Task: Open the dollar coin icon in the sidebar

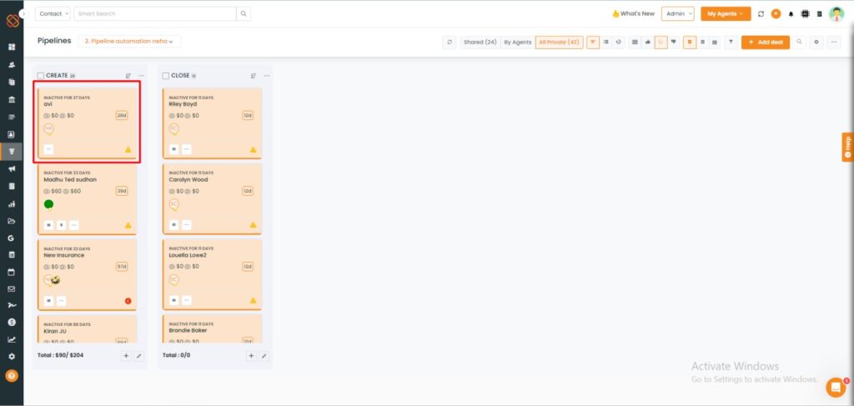Action: click(12, 322)
